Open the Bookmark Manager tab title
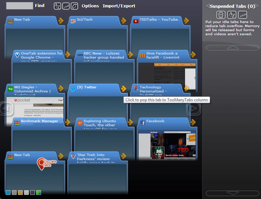 pos(39,121)
